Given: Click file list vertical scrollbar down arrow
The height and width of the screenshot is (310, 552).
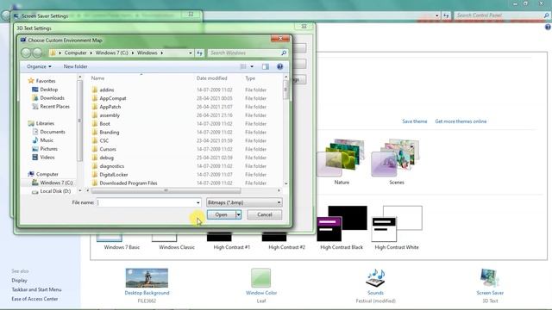Looking at the screenshot, I should pos(285,183).
